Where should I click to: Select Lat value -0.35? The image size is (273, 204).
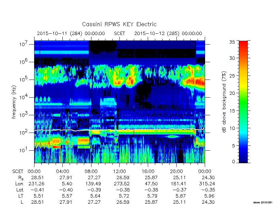pos(208,190)
